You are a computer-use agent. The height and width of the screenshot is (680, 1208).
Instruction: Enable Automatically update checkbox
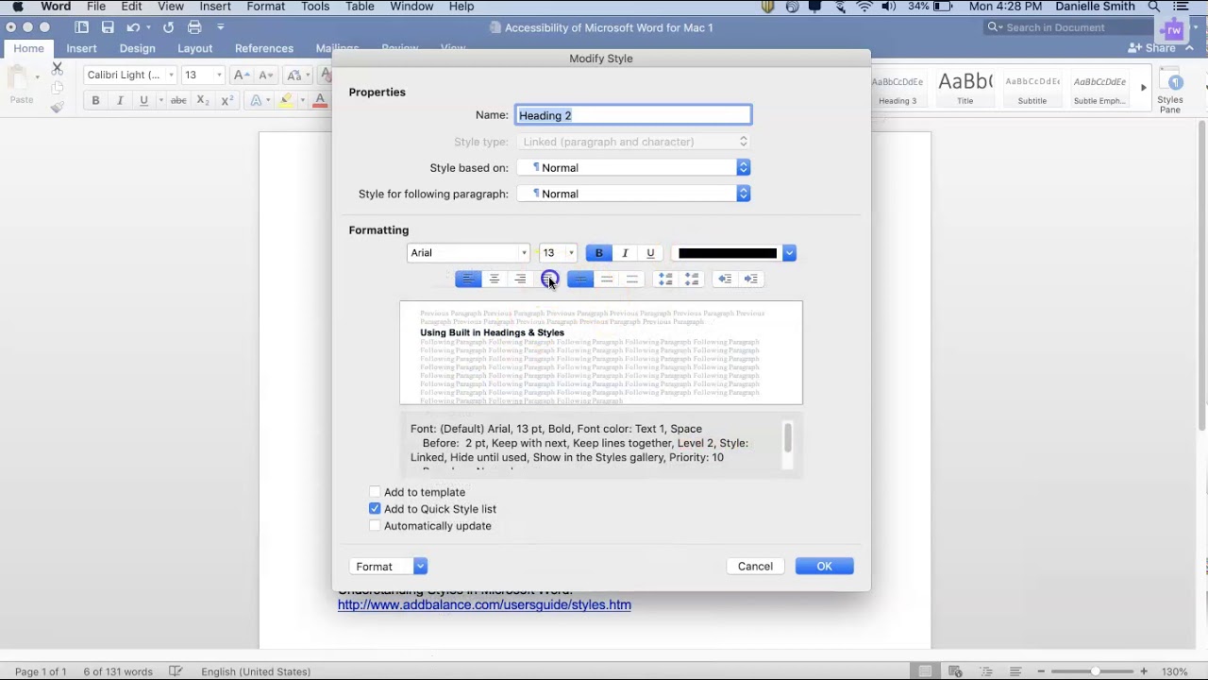click(x=375, y=526)
